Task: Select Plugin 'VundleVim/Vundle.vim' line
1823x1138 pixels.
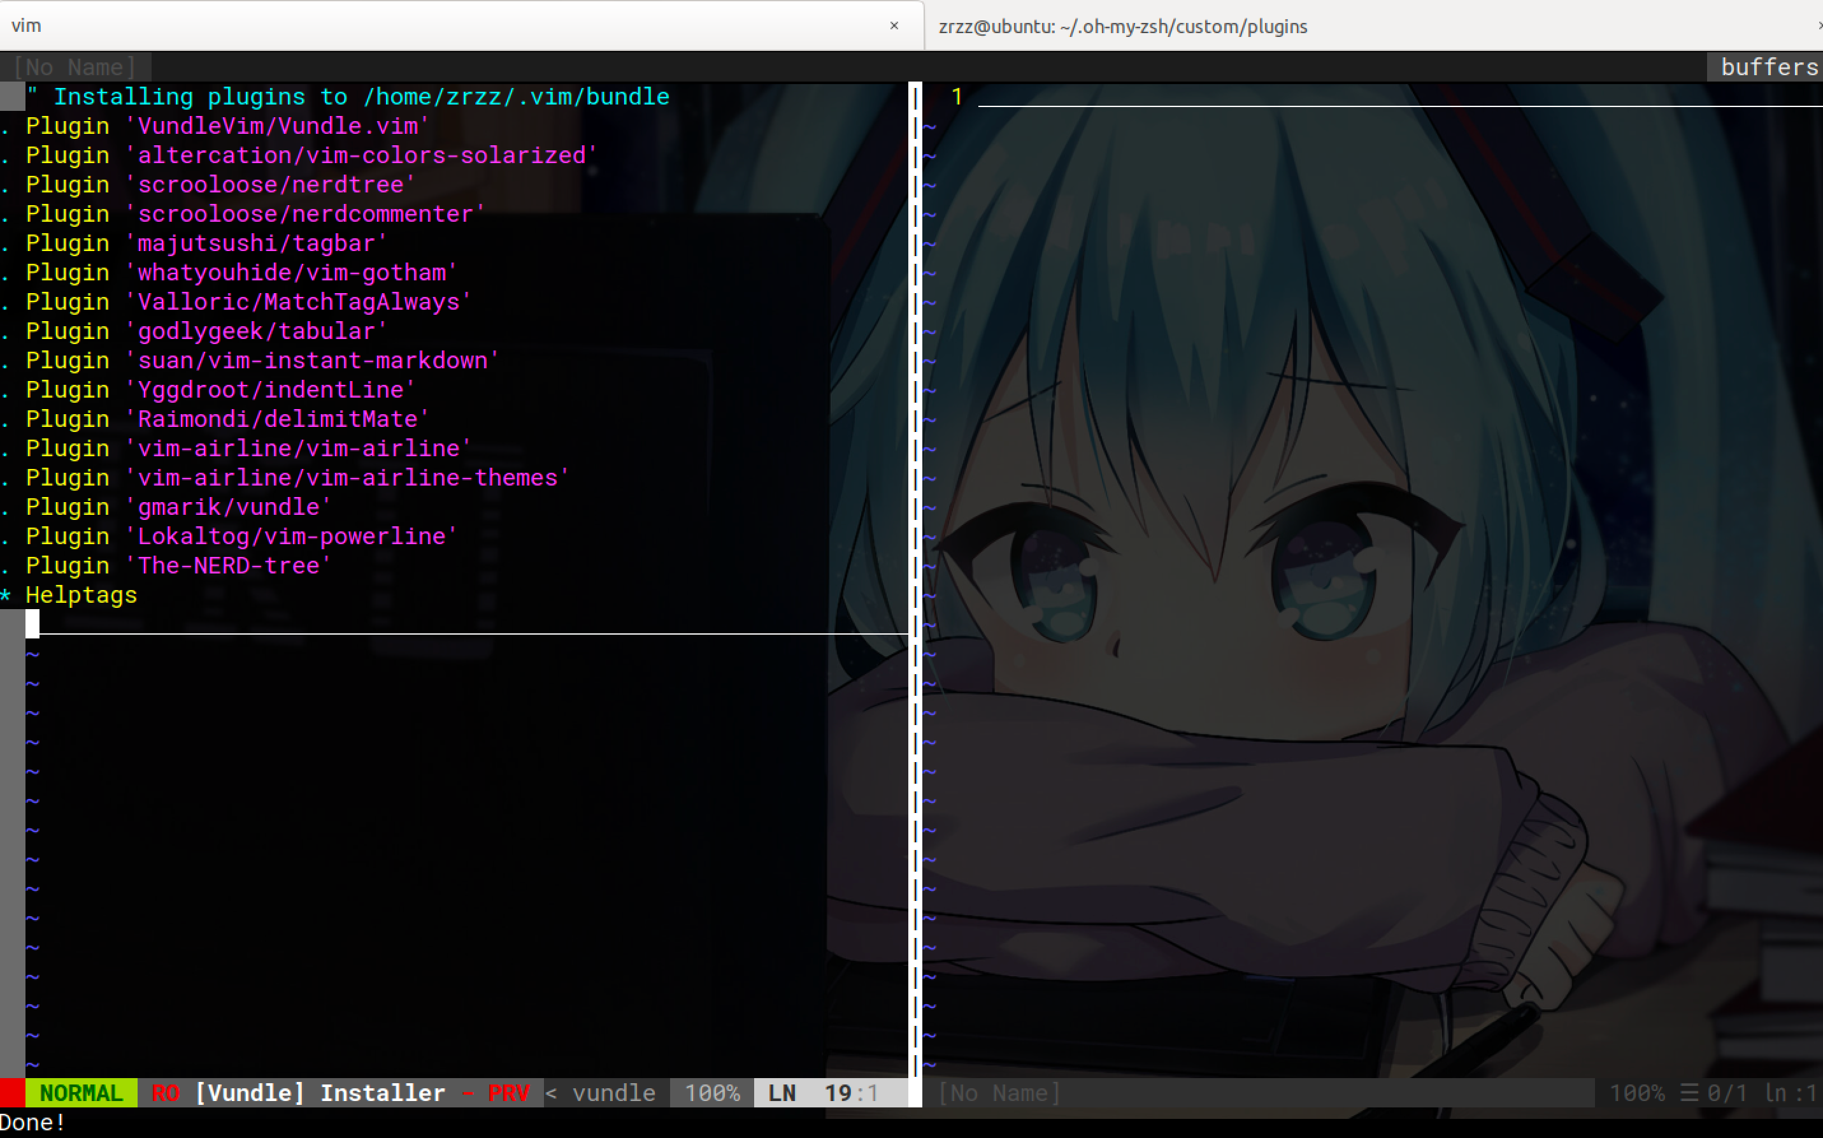Action: pyautogui.click(x=227, y=126)
